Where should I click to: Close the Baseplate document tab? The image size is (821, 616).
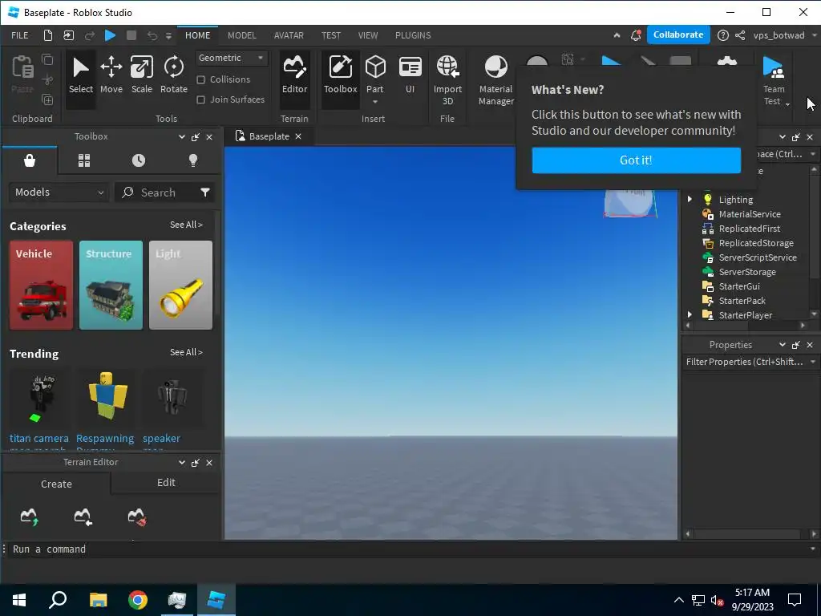tap(298, 136)
